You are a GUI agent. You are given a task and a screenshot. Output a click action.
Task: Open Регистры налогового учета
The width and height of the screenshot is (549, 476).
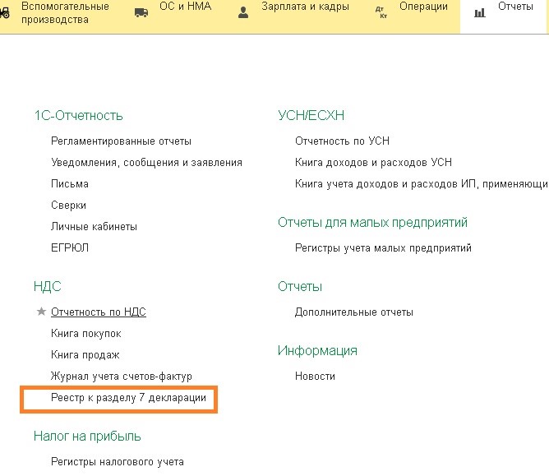118,462
